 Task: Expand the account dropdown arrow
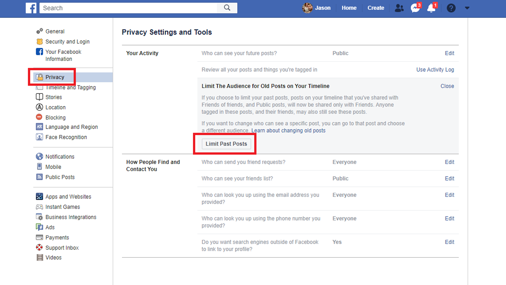[x=467, y=8]
